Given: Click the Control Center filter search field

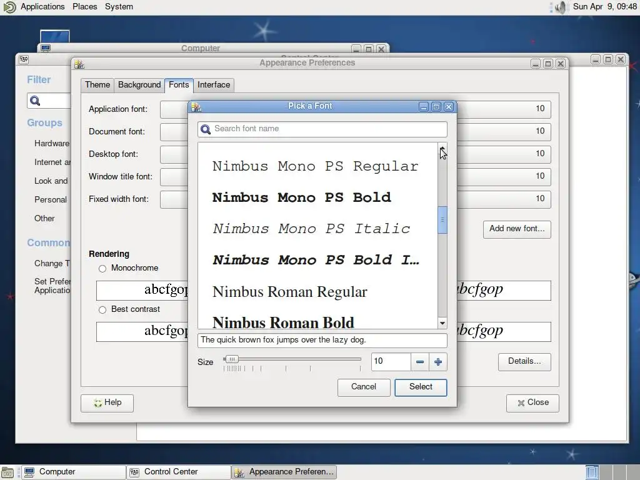Looking at the screenshot, I should 49,101.
